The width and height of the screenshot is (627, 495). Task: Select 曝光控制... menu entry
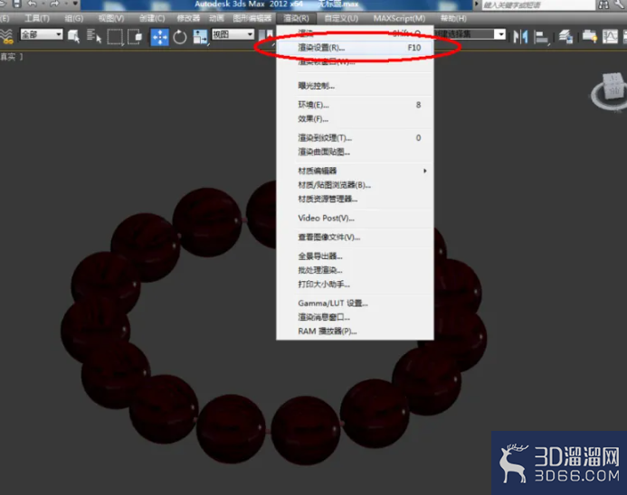pyautogui.click(x=355, y=86)
